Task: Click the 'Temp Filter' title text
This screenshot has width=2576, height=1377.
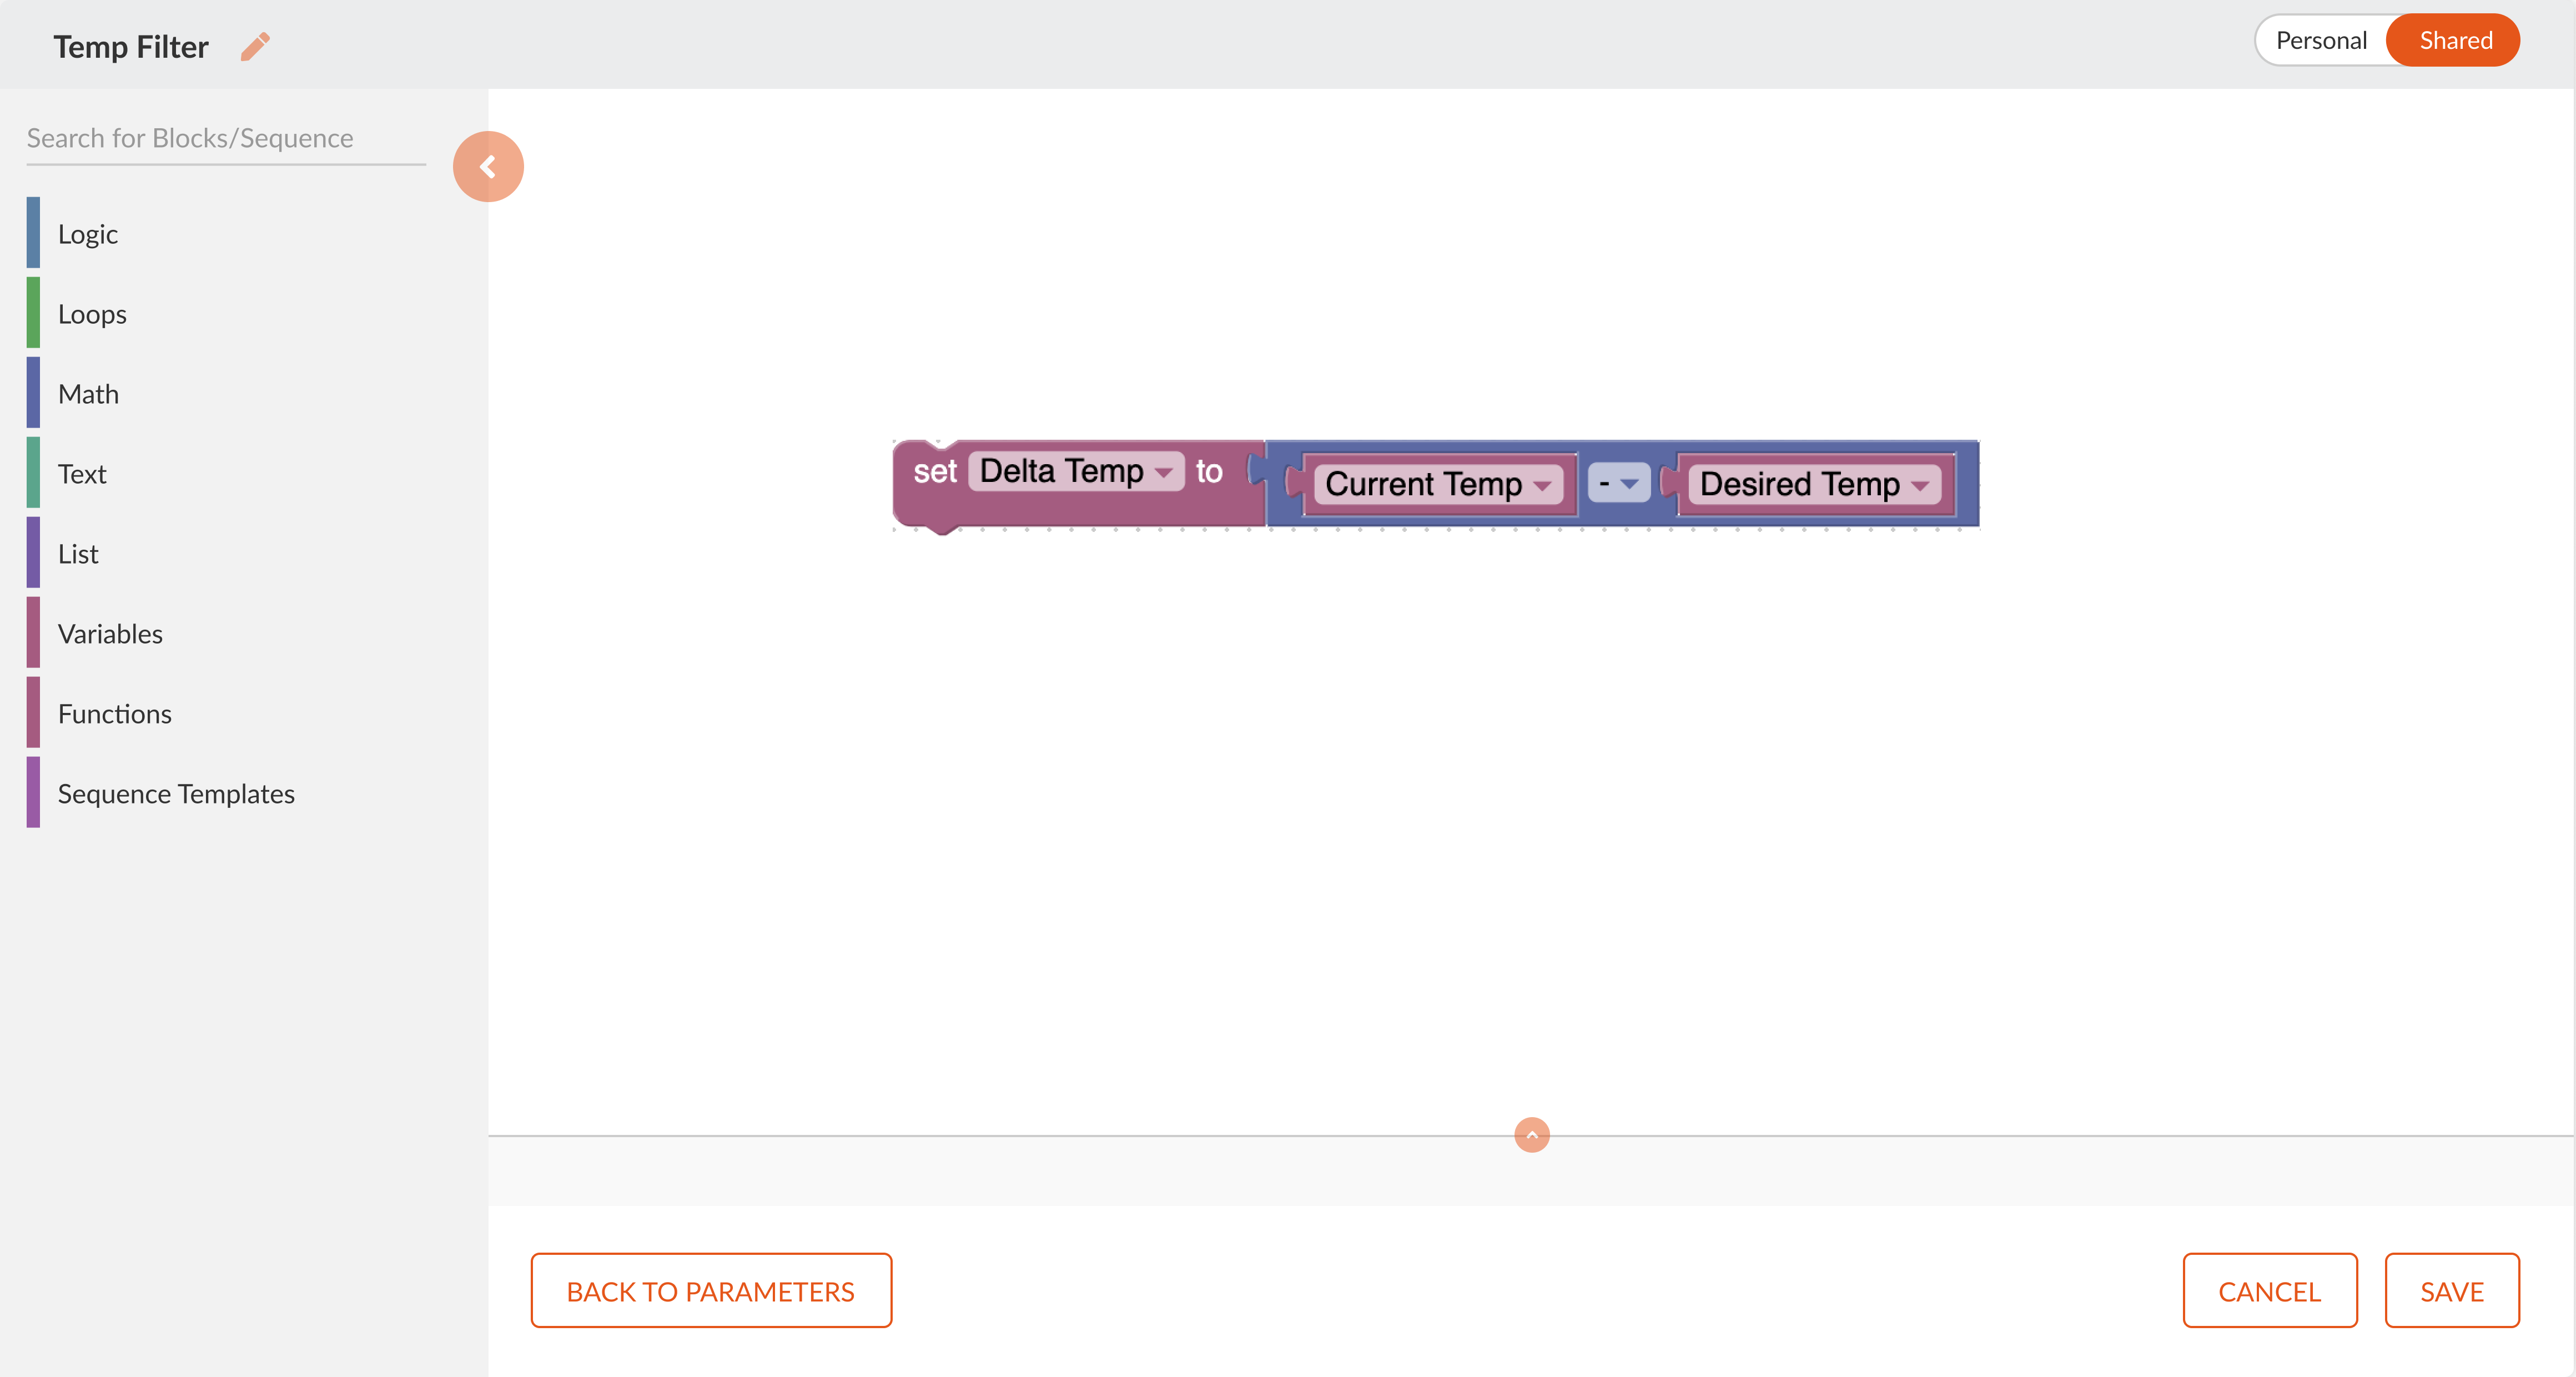Action: (131, 47)
